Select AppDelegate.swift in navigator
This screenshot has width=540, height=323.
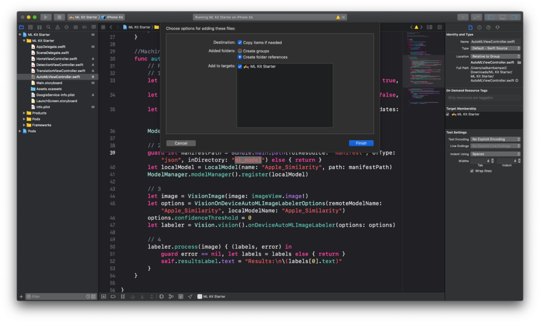51,47
